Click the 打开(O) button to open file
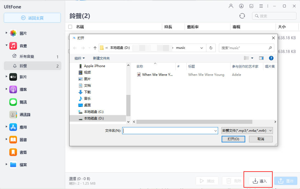This screenshot has height=189, width=300. (233, 139)
